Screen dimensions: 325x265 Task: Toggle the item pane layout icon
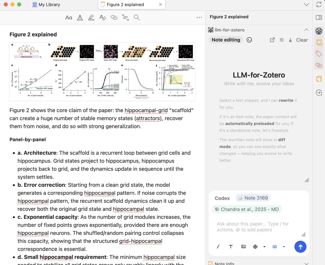[x=319, y=18]
